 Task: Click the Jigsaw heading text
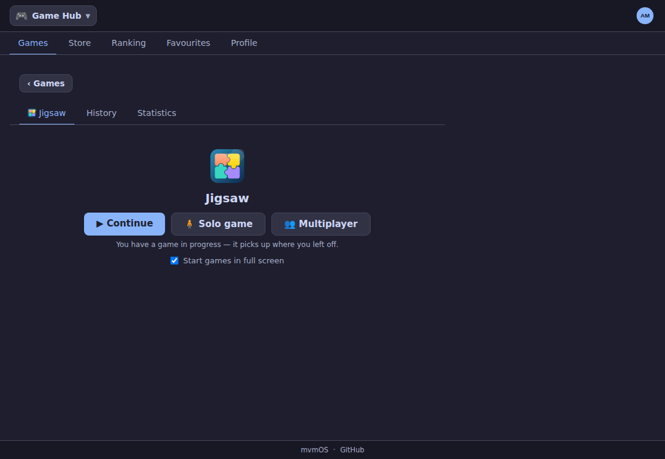(x=227, y=198)
